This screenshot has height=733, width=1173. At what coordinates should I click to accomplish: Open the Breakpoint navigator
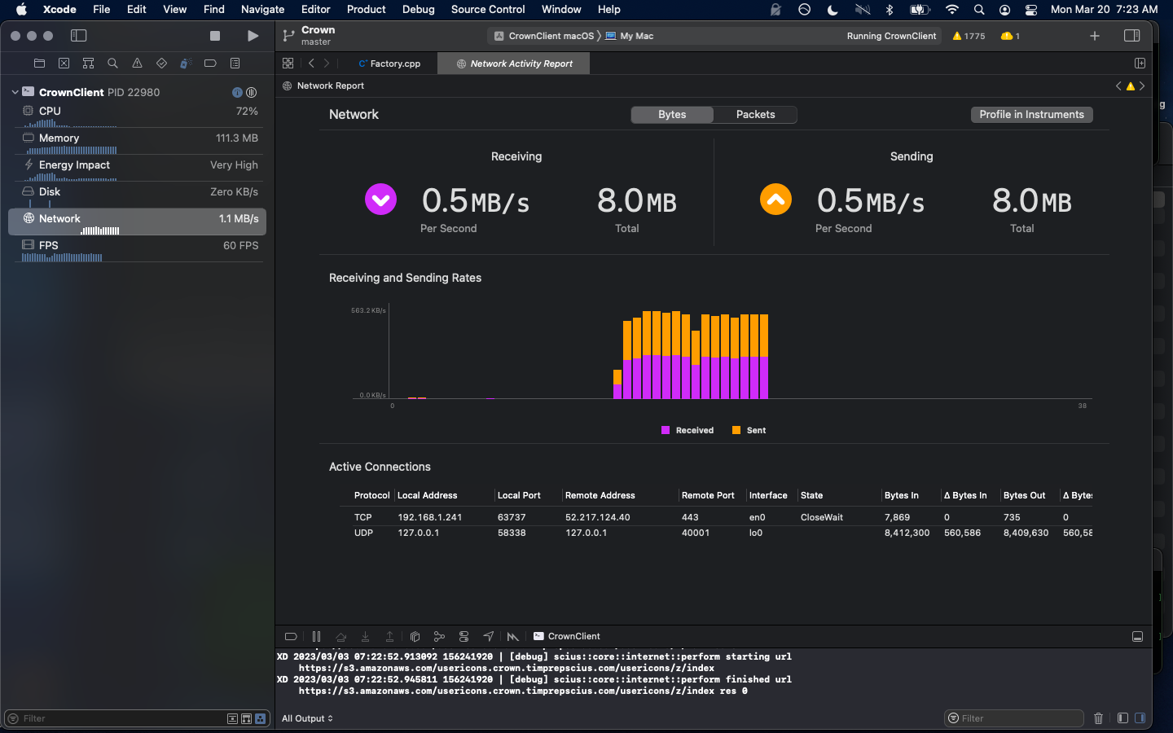click(x=210, y=64)
